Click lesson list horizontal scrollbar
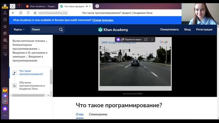219x123 pixels. (28, 95)
